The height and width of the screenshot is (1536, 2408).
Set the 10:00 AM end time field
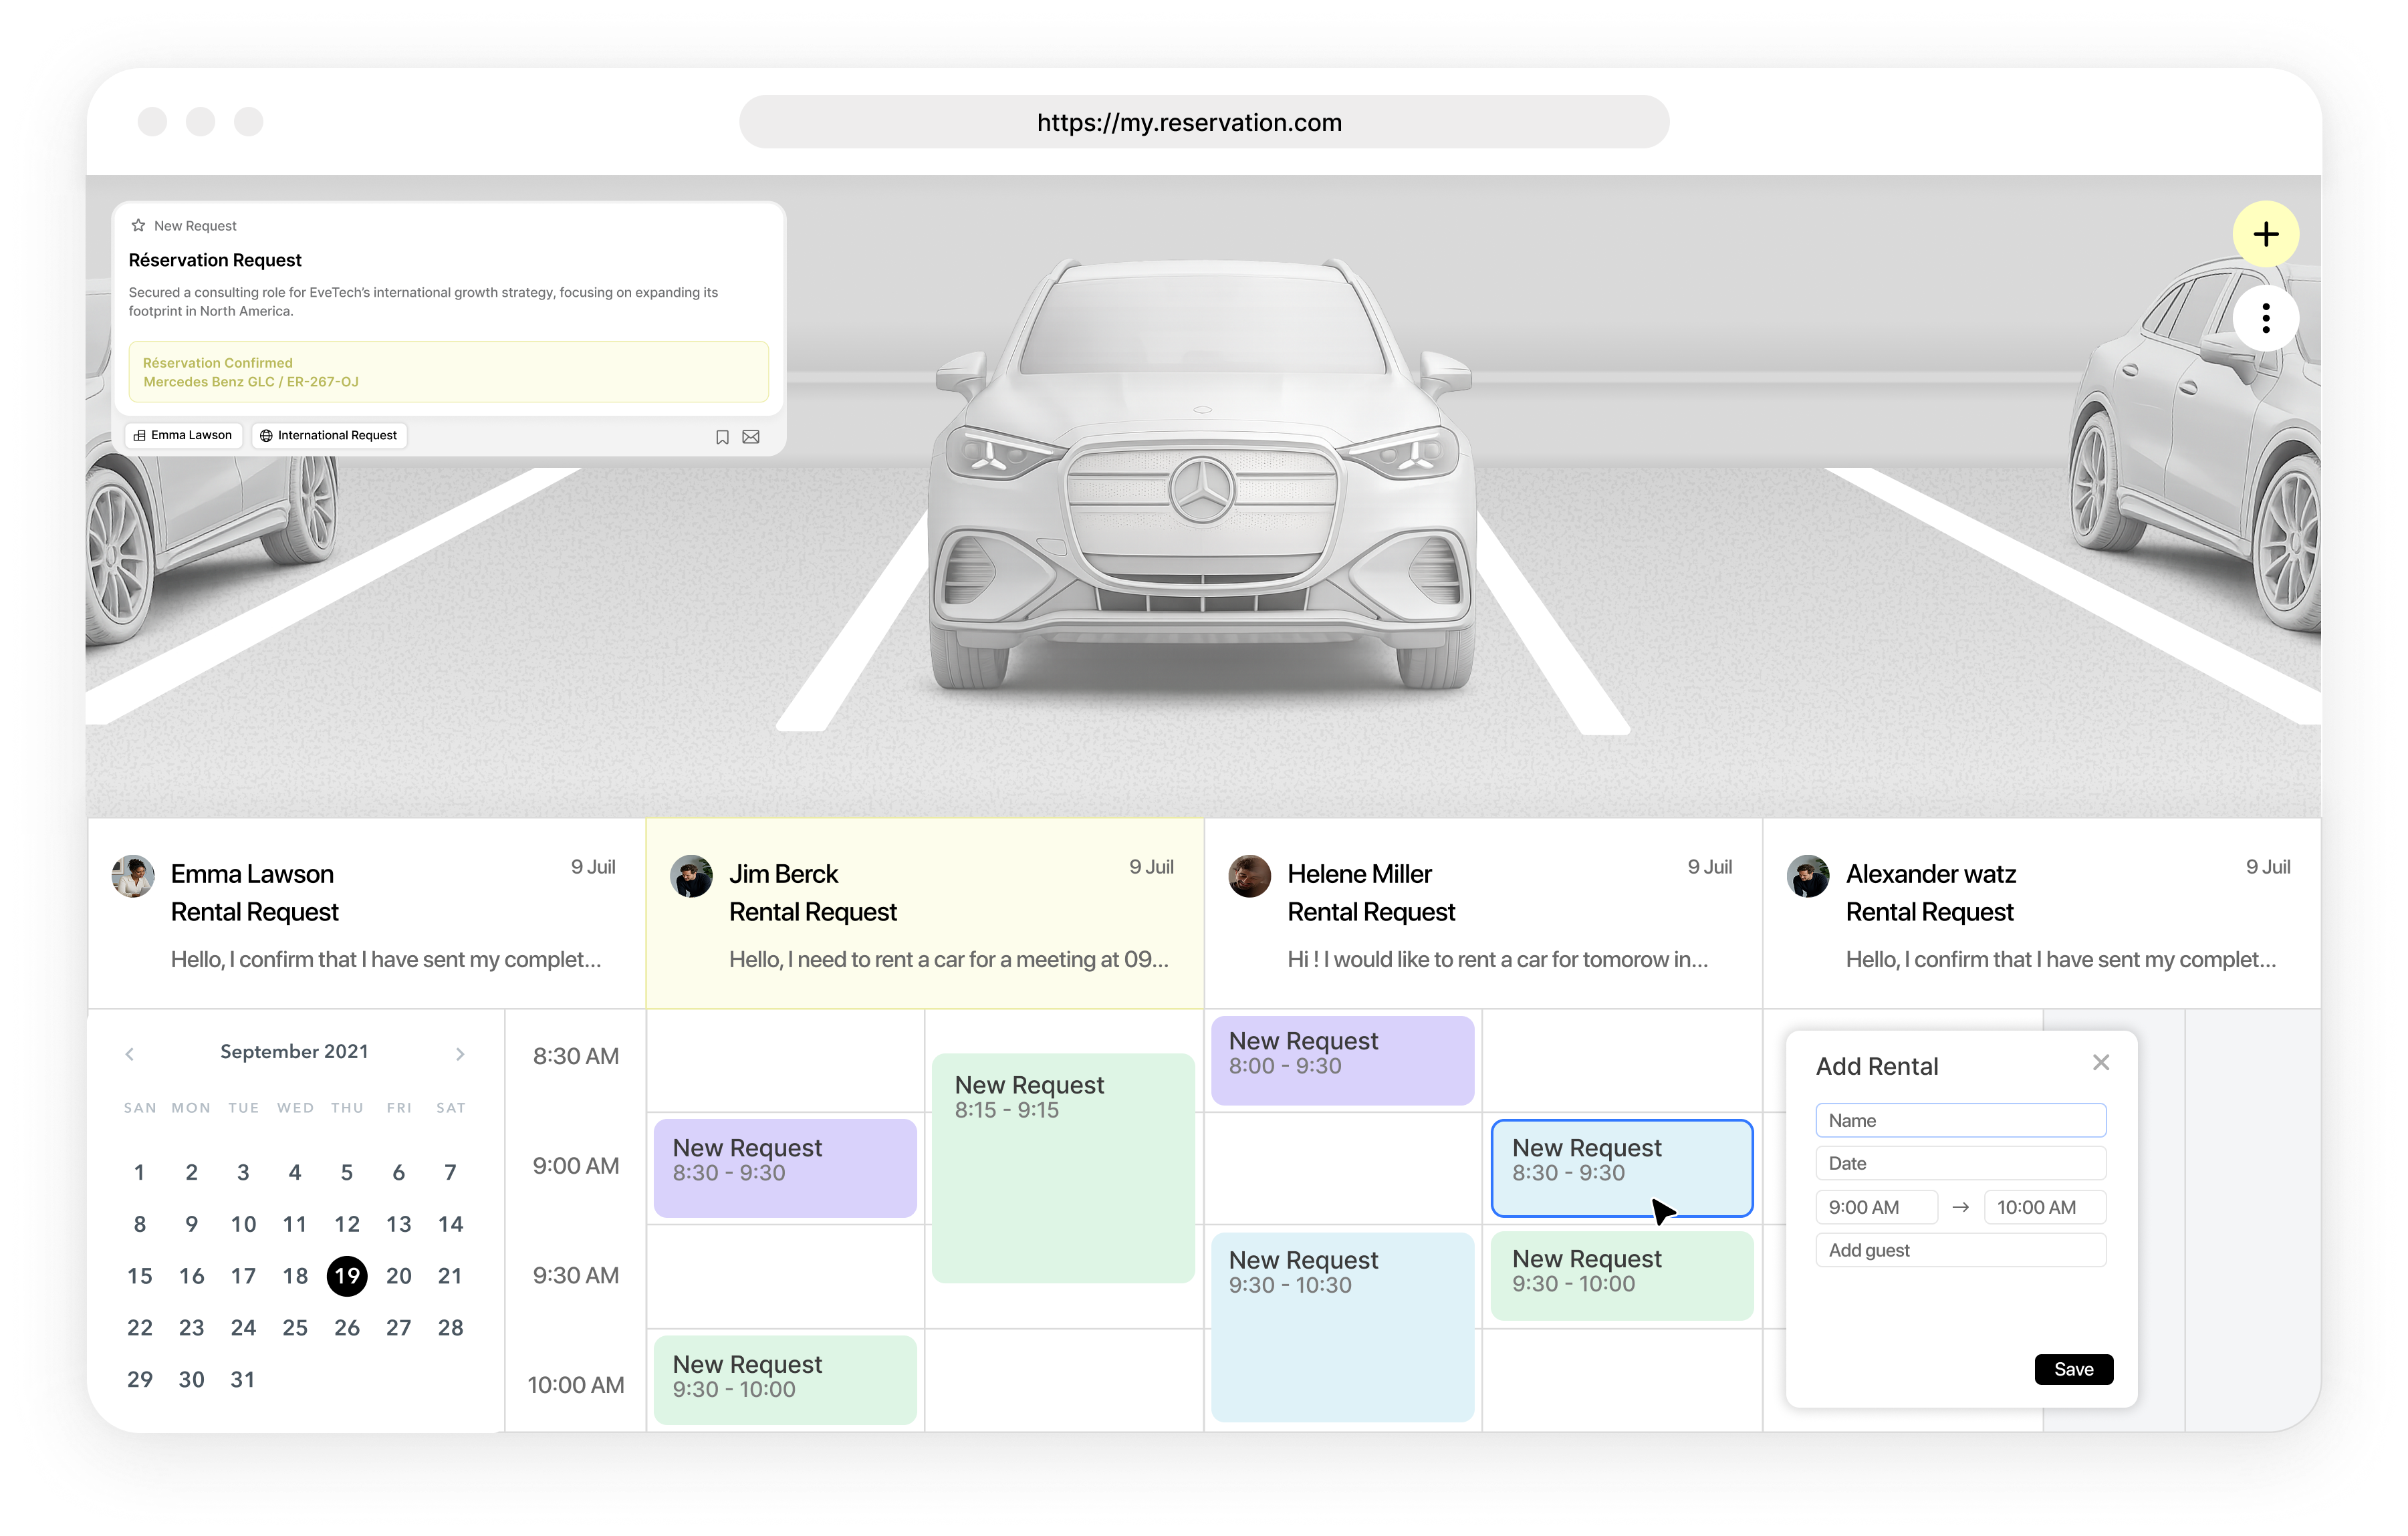click(2044, 1207)
